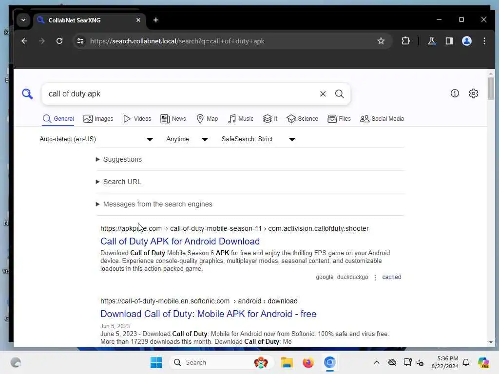Switch to the Files category tab
The image size is (499, 374).
pos(339,119)
